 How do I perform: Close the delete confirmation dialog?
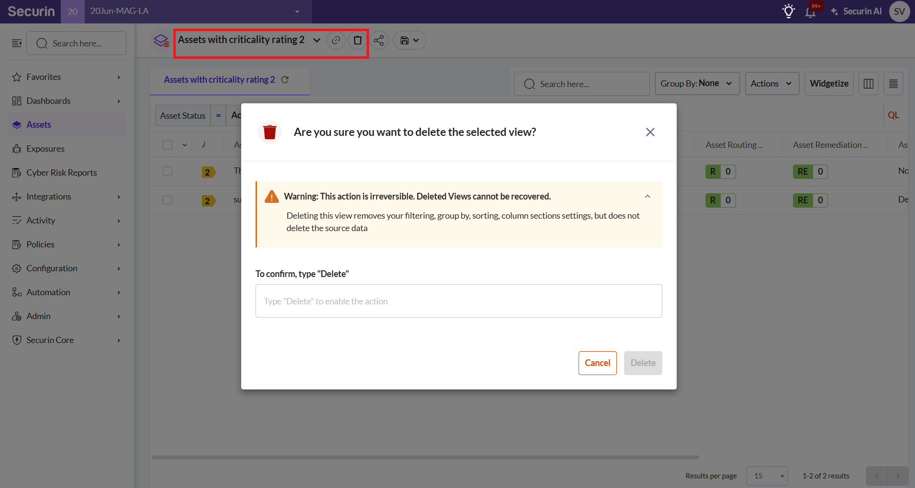(650, 132)
